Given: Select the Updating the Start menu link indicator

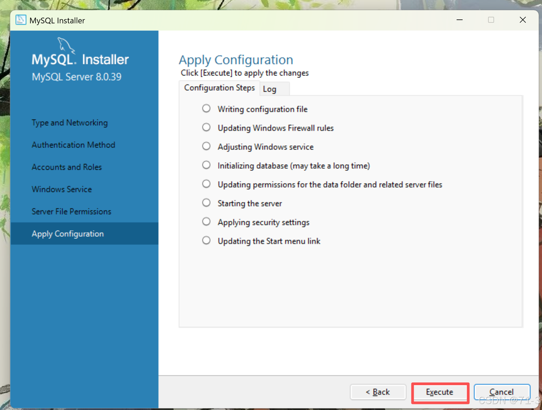Looking at the screenshot, I should tap(206, 240).
